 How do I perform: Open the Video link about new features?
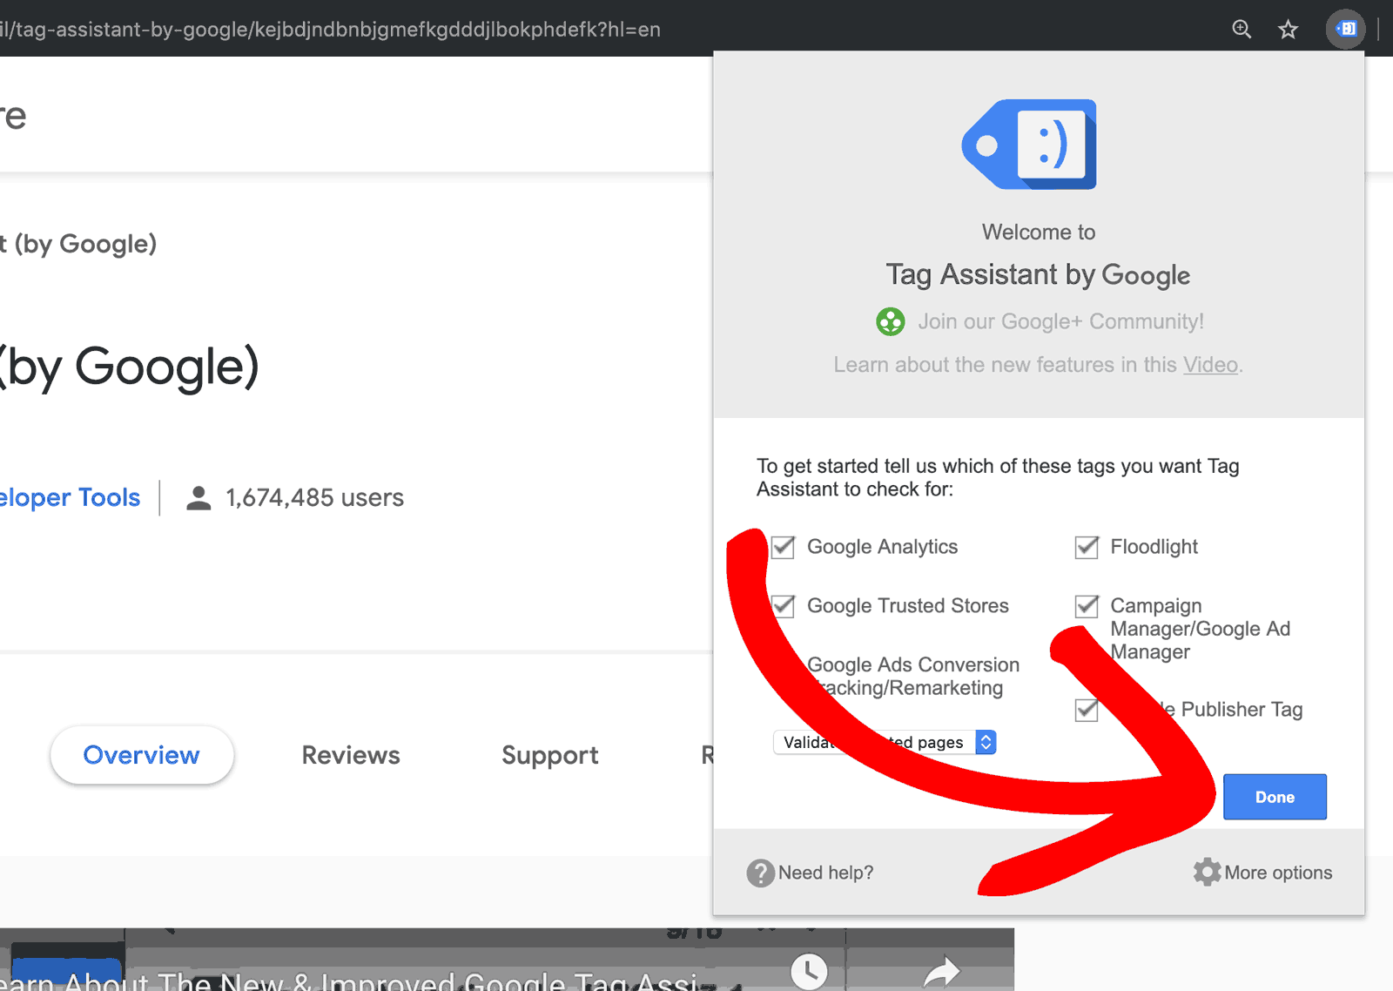1210,365
